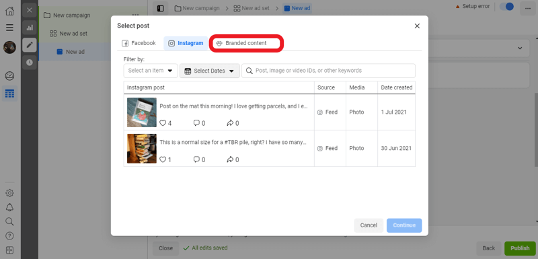Open the hamburger menu icon
This screenshot has height=259, width=538.
9,28
